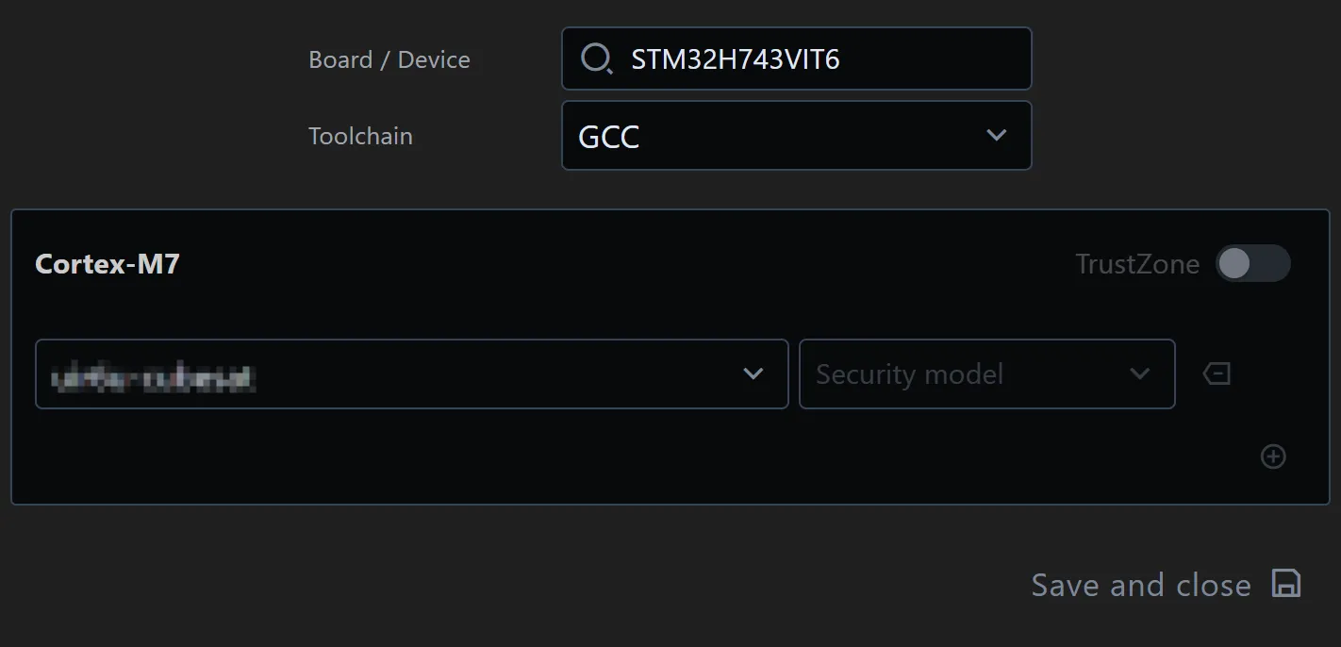The width and height of the screenshot is (1341, 647).
Task: Click the floppy disk save icon
Action: pos(1286,584)
